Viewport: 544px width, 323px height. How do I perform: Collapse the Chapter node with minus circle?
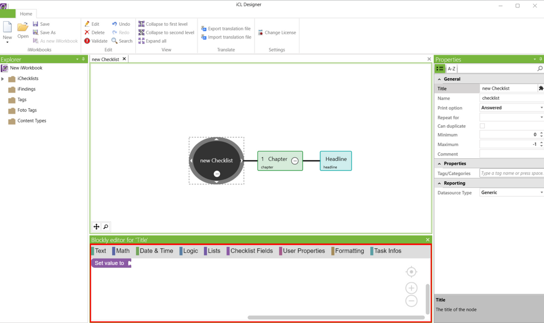pyautogui.click(x=295, y=161)
